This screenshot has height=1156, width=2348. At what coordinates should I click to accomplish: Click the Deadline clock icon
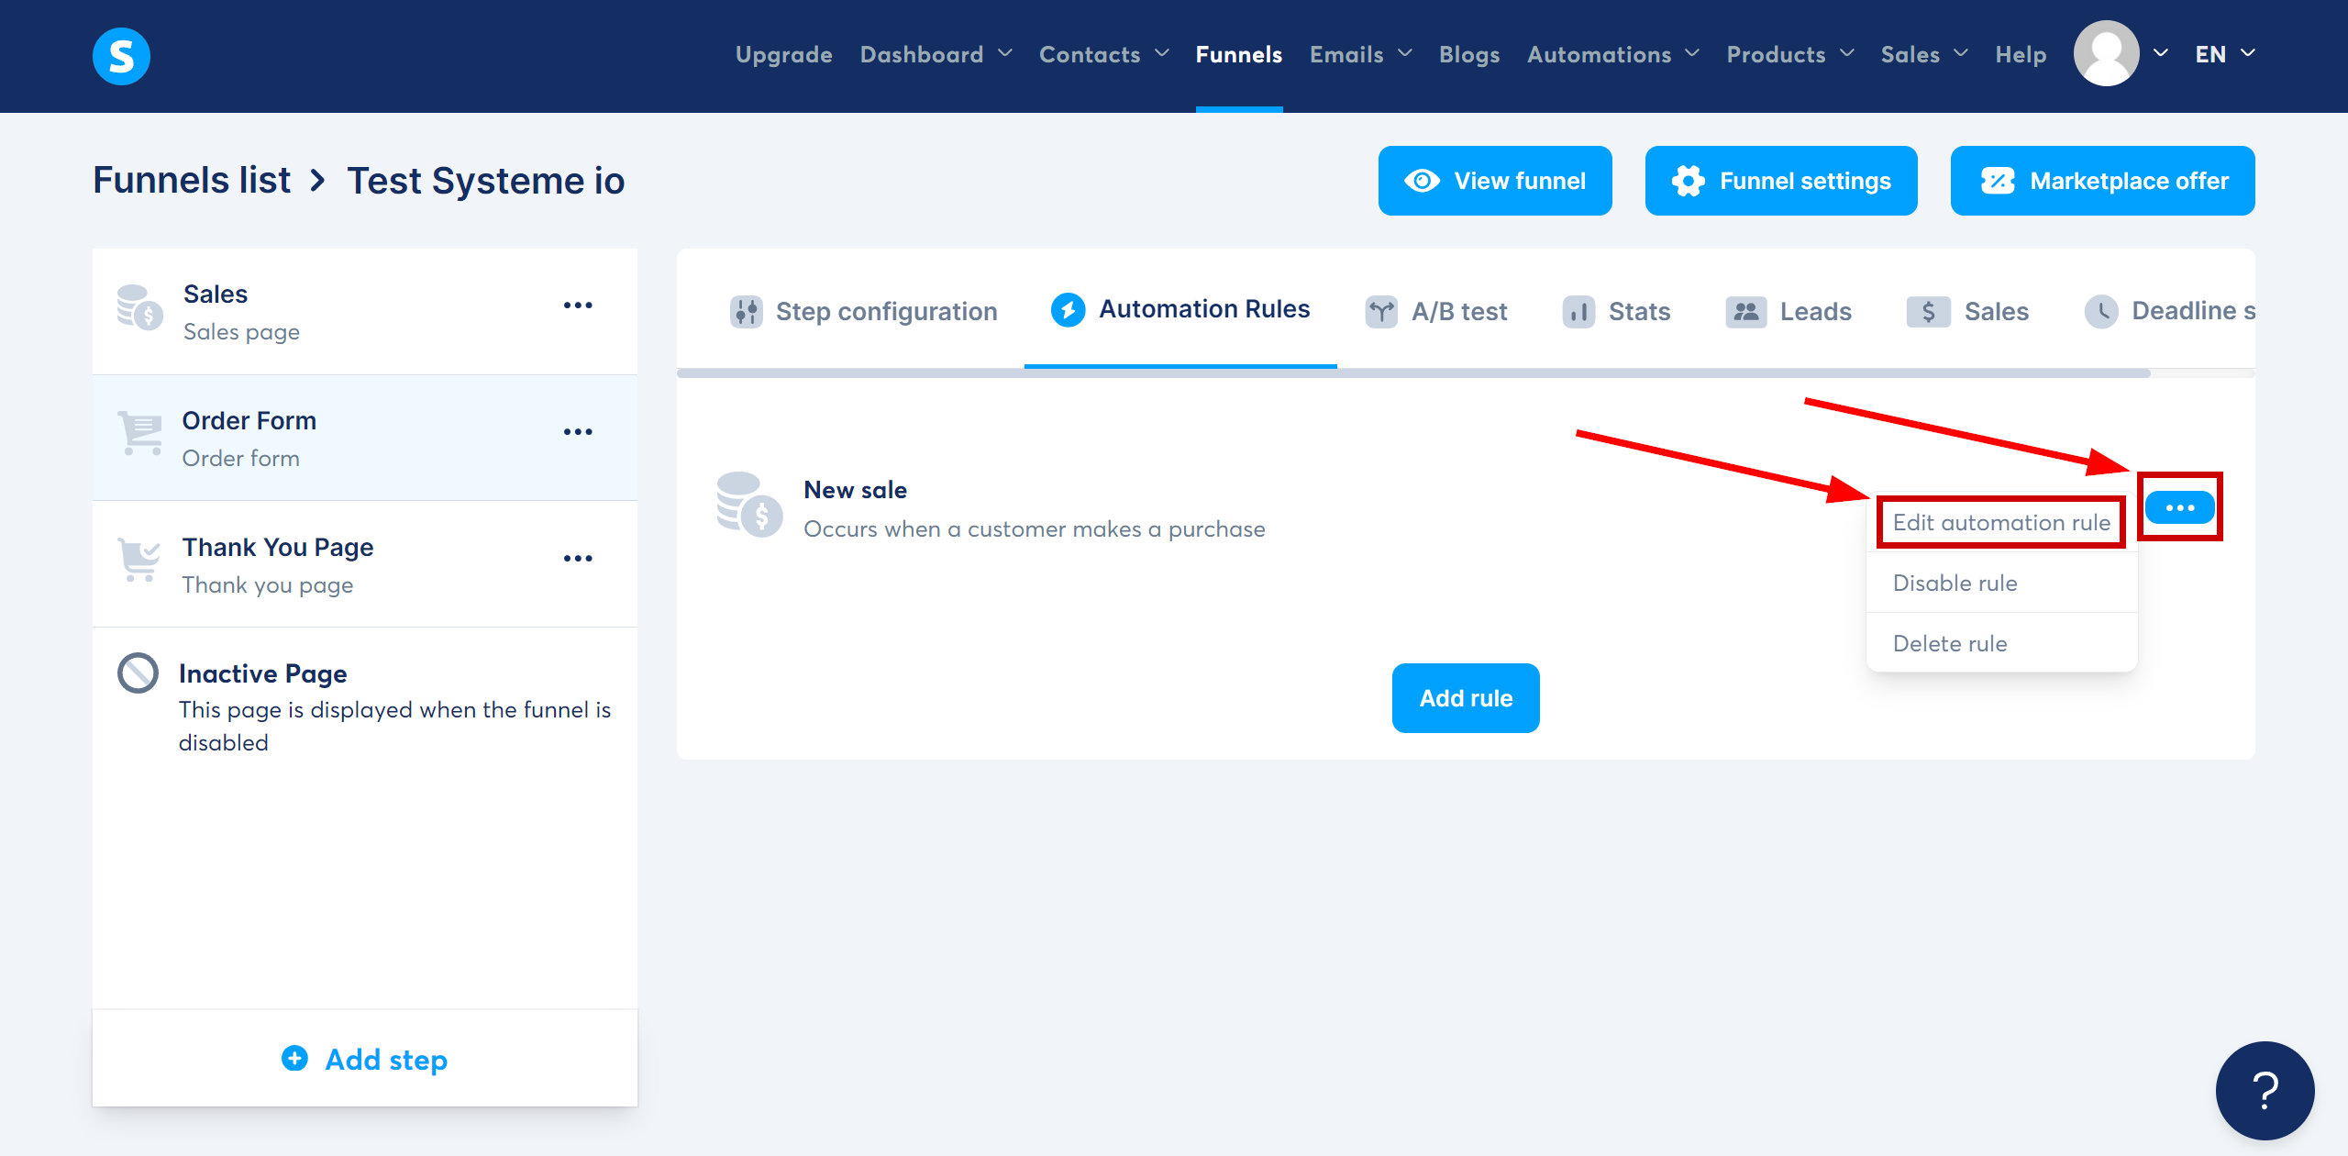tap(2101, 312)
